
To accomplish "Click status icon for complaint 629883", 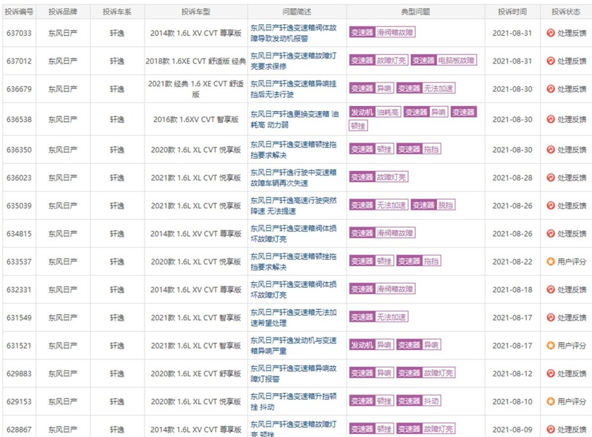I will (x=551, y=373).
